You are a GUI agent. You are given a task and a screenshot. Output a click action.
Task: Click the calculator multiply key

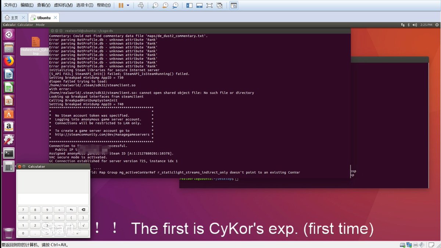(59, 218)
